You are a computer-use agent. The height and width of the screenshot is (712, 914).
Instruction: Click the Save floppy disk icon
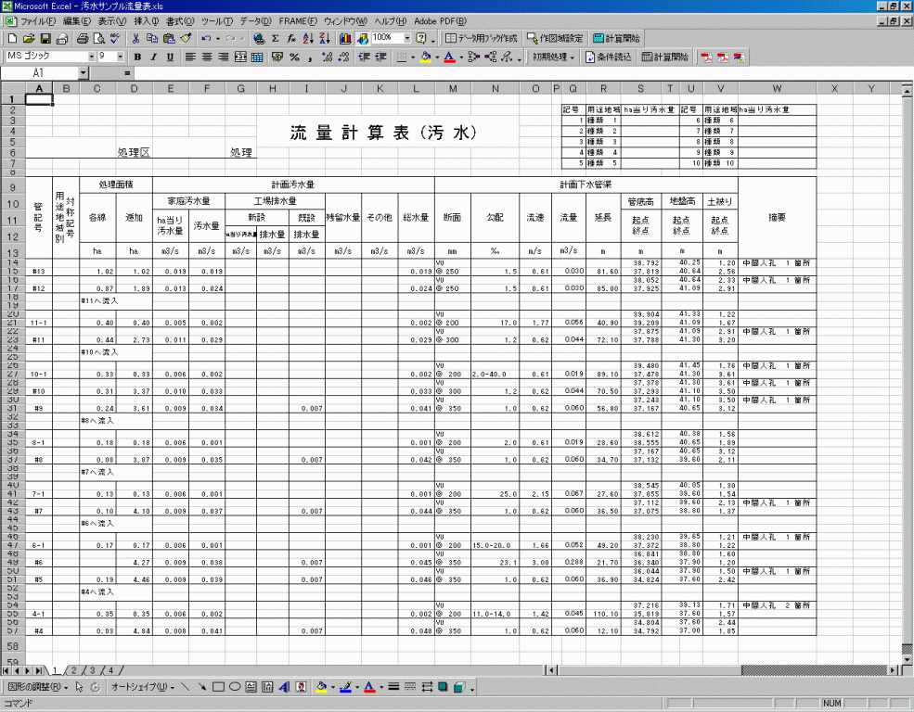pyautogui.click(x=45, y=38)
